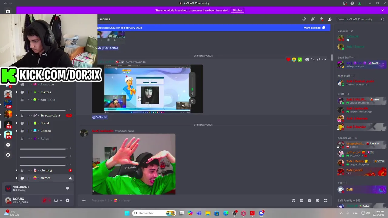Click message input for memes channel

[188, 200]
